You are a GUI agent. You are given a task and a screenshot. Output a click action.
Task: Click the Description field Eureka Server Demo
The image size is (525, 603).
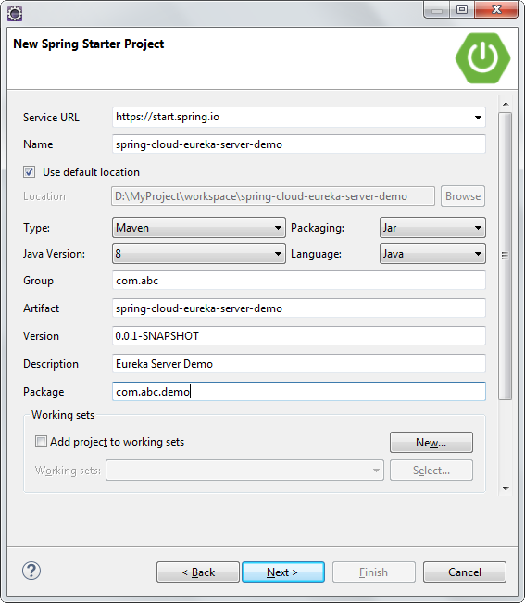[x=299, y=363]
